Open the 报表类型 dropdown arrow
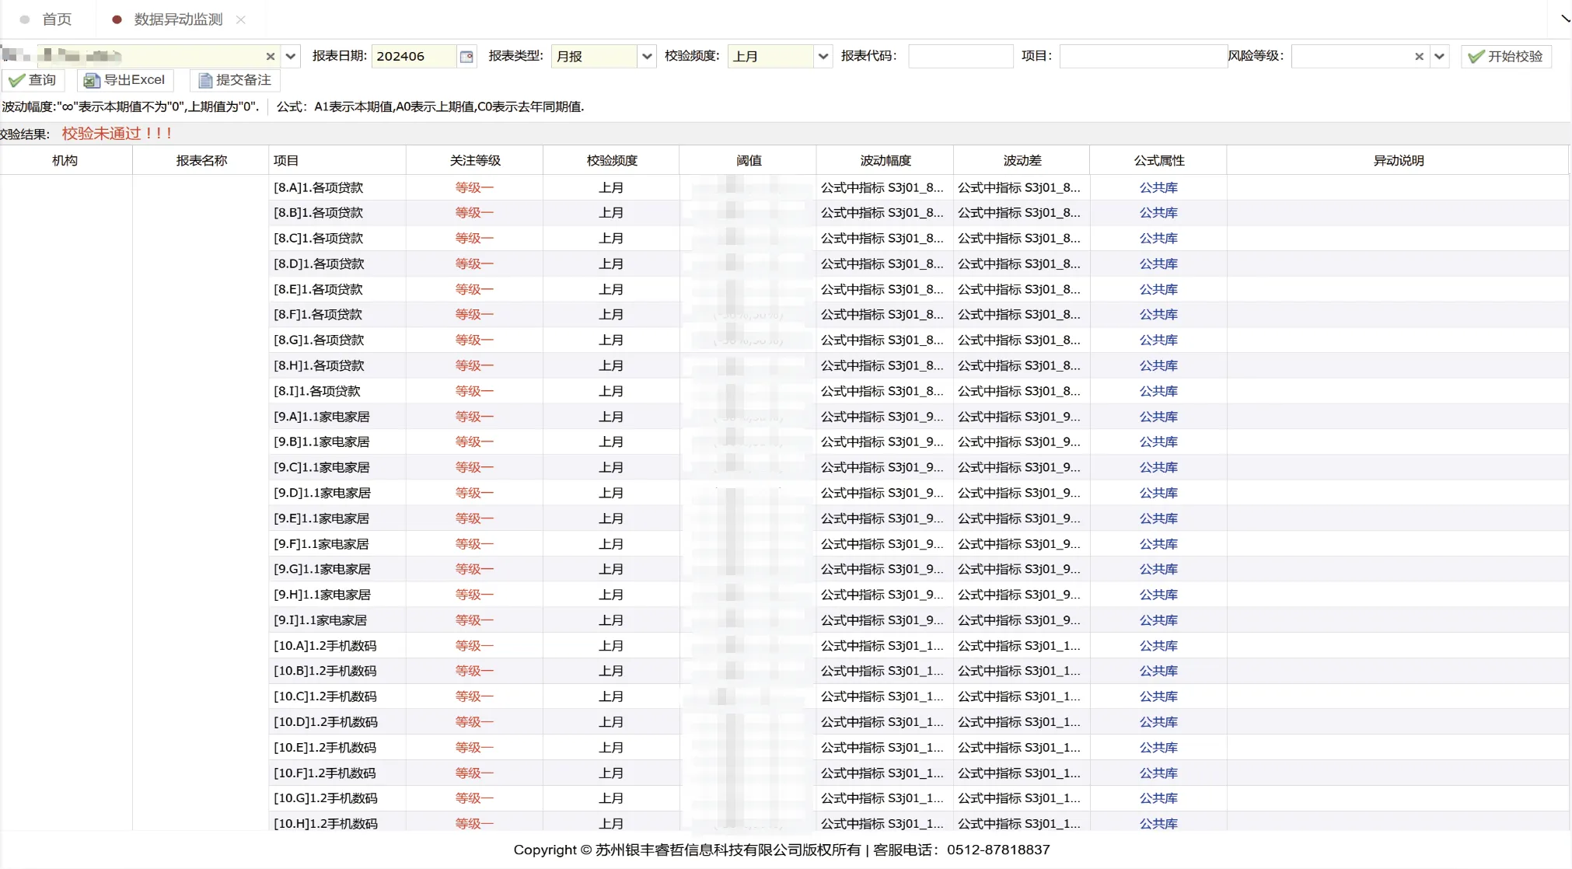Screen dimensions: 1572x869 [646, 56]
